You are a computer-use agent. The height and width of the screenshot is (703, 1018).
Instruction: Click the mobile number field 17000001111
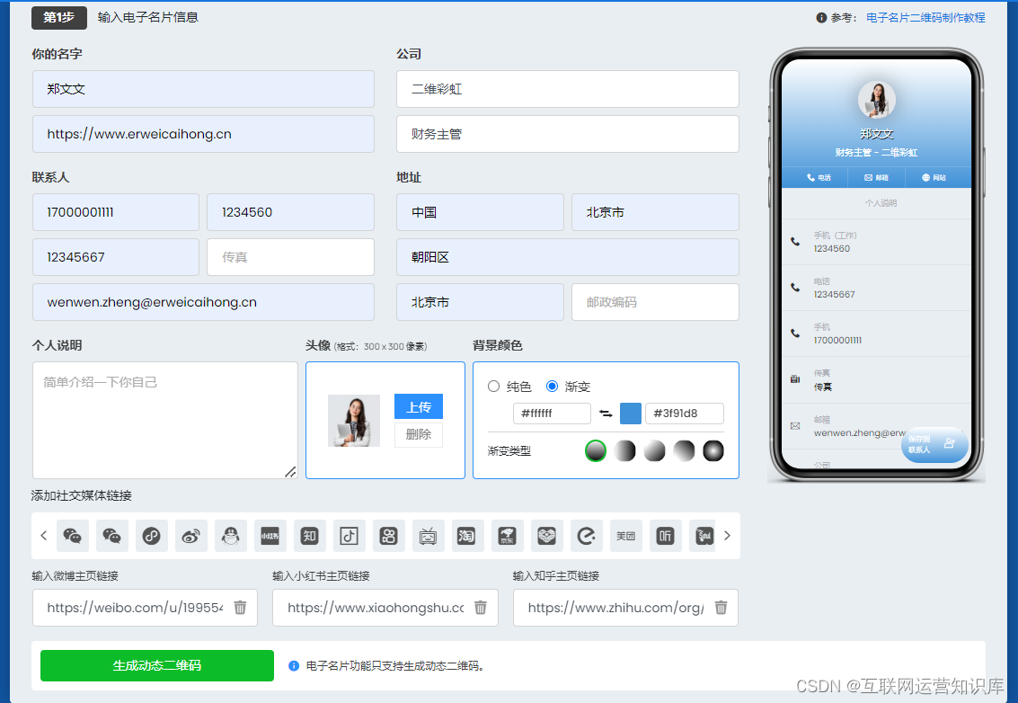[116, 212]
